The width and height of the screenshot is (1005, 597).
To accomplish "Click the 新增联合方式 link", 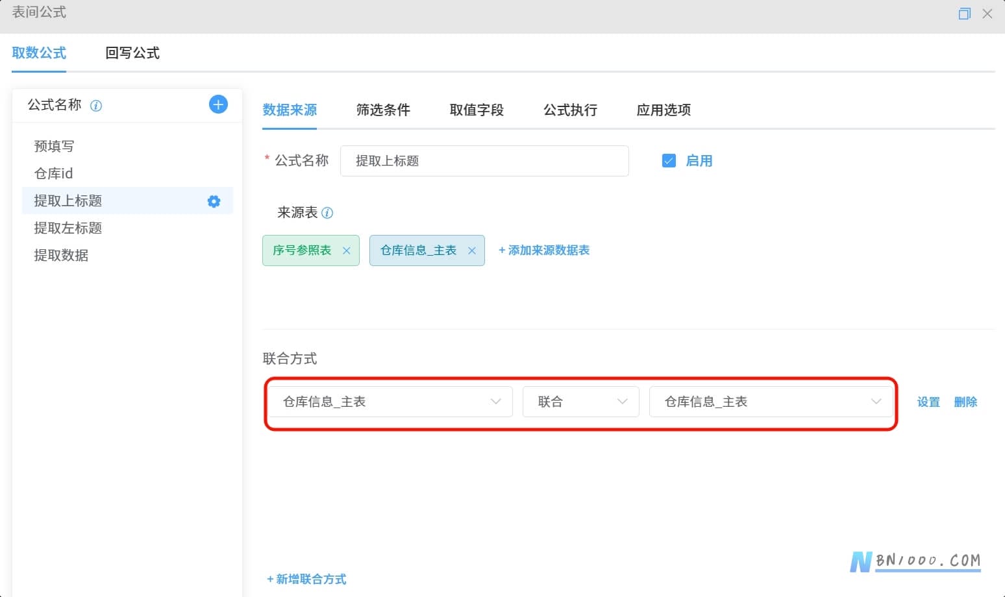I will [x=306, y=579].
